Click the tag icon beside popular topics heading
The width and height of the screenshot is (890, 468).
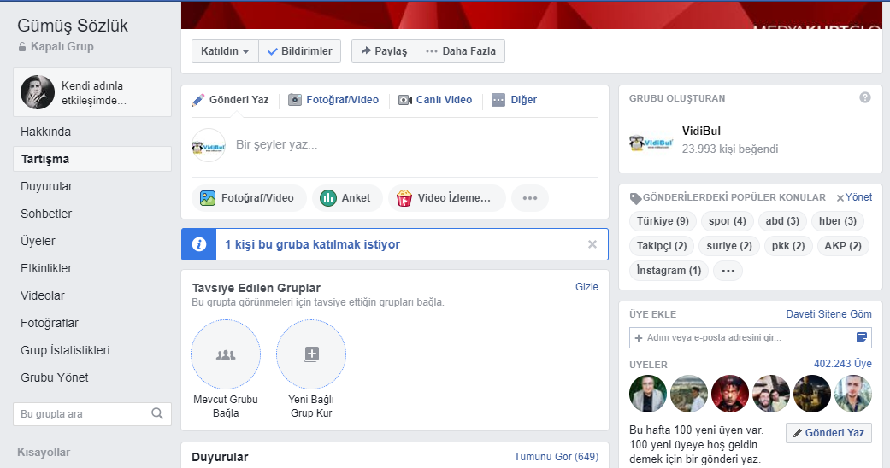(x=635, y=198)
